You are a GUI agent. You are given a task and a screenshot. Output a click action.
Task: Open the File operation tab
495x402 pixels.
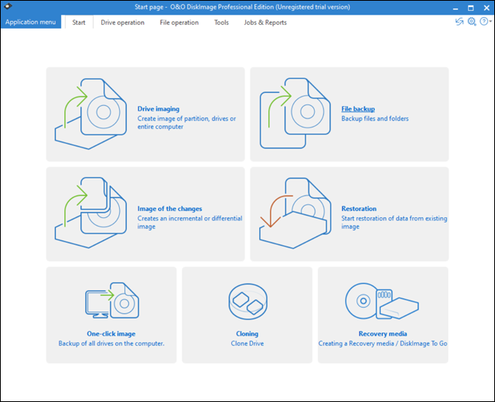tap(179, 22)
